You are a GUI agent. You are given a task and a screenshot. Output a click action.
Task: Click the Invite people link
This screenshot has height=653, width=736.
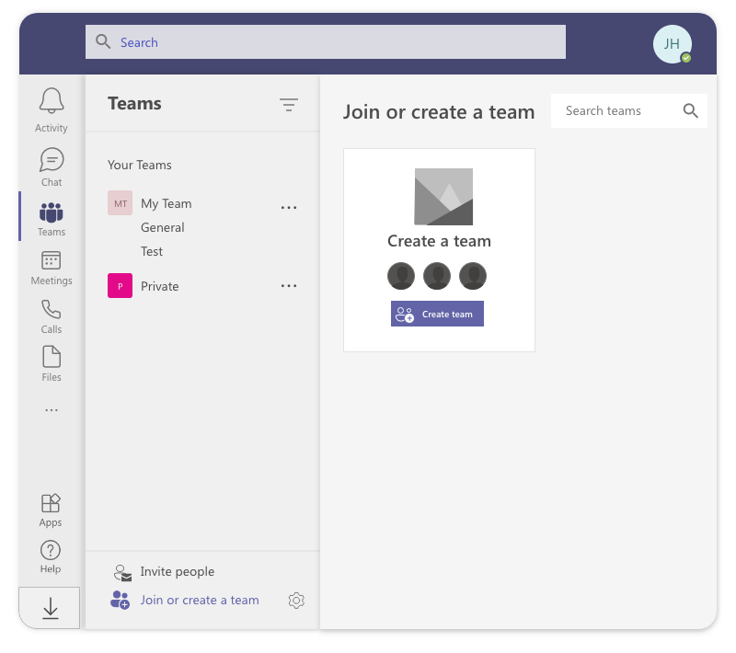tap(177, 571)
